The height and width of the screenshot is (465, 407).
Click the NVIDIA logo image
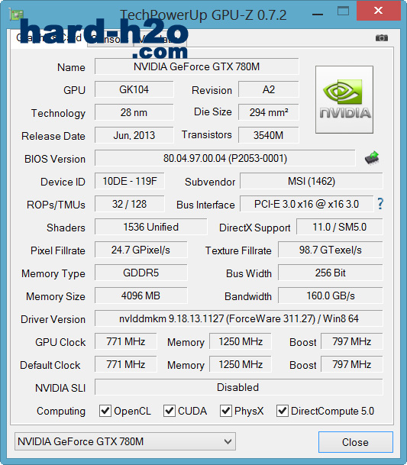click(344, 99)
